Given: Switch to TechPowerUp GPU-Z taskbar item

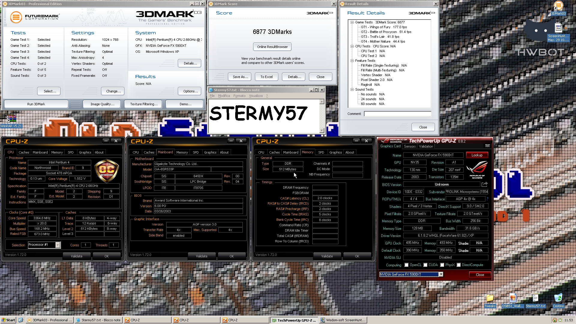Looking at the screenshot, I should [294, 320].
